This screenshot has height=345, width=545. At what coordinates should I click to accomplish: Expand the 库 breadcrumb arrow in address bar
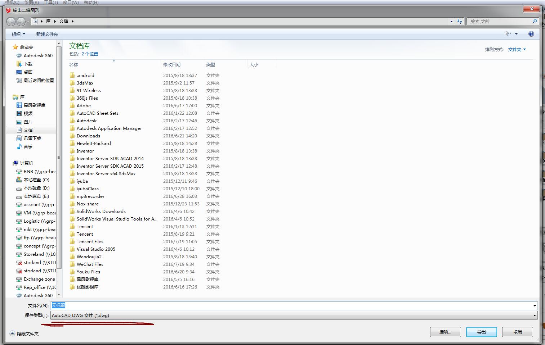click(x=55, y=21)
